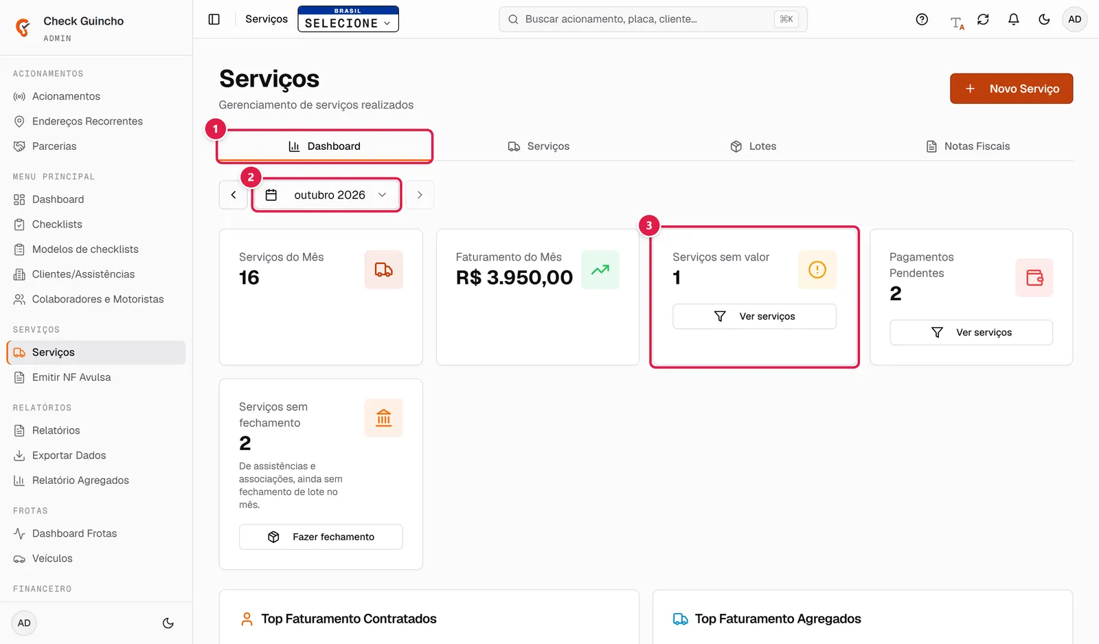Click the truck icon on Serviços do Mês
The image size is (1099, 644).
383,269
